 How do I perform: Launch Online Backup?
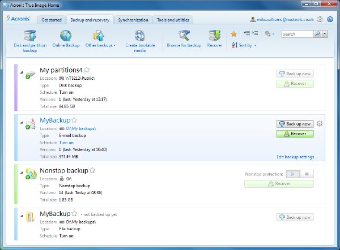[x=66, y=39]
